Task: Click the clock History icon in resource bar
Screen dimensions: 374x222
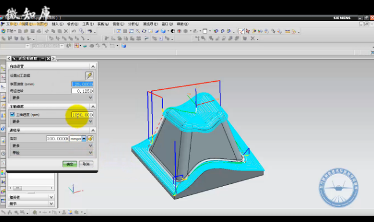Action: coord(3,154)
